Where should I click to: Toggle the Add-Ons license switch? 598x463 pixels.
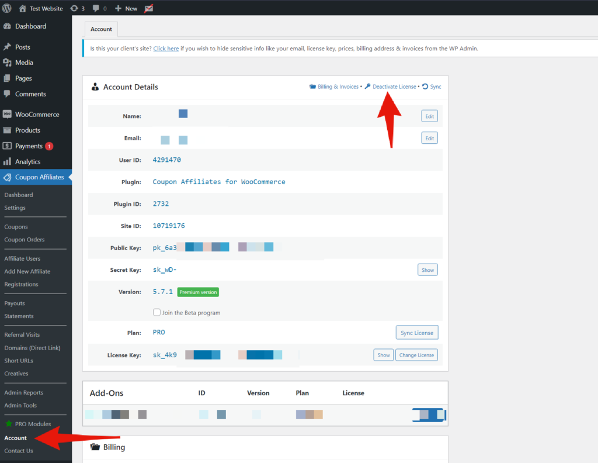[429, 415]
